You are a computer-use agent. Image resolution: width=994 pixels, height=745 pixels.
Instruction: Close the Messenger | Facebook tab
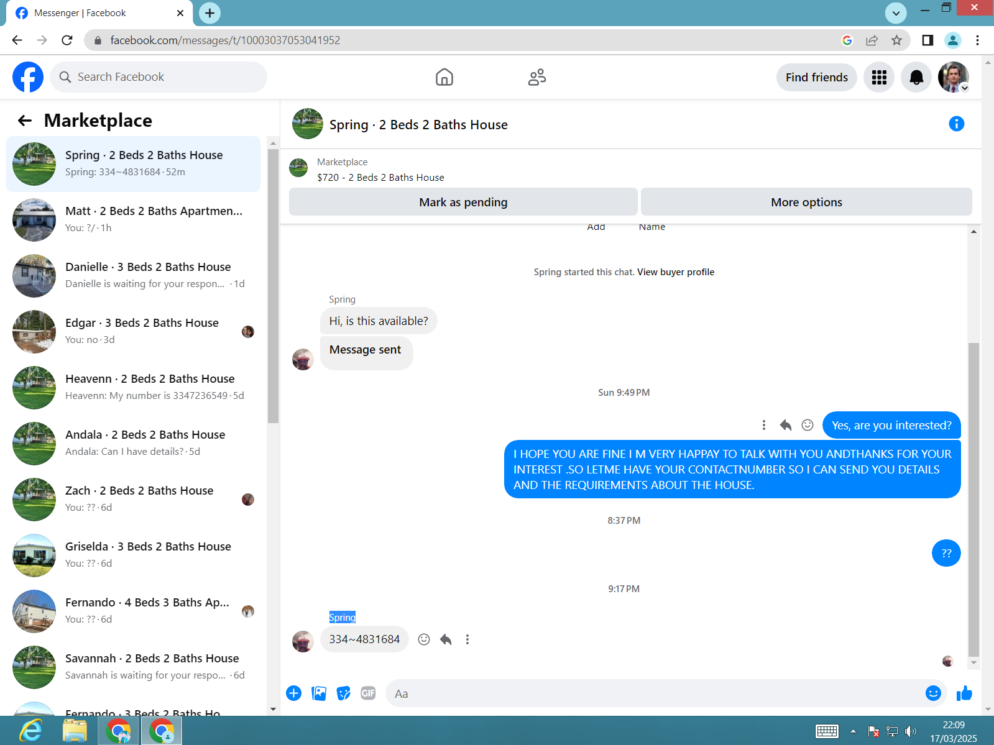(x=180, y=13)
